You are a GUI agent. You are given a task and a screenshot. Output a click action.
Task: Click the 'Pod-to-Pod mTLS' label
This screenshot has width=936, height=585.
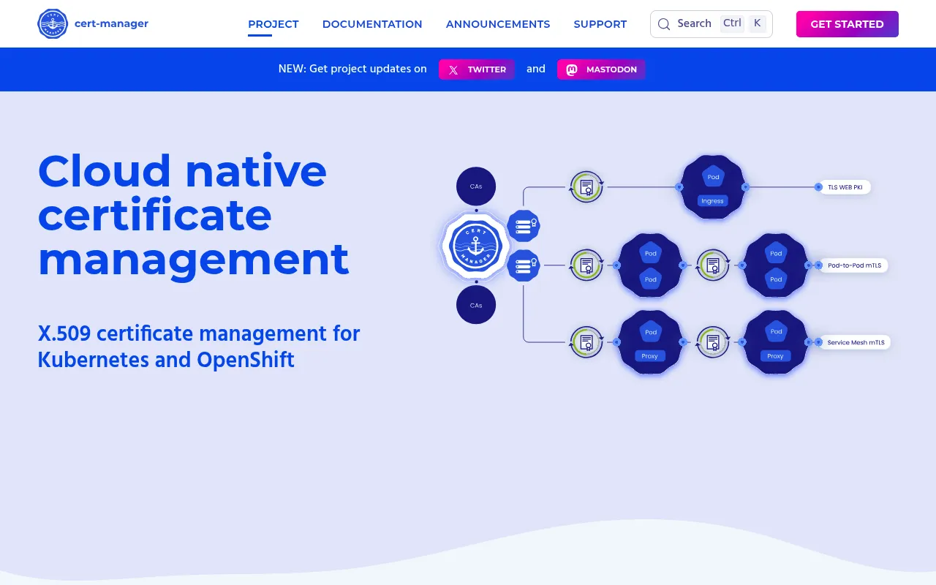854,265
